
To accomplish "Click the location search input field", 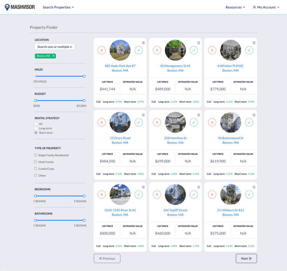I will [55, 47].
